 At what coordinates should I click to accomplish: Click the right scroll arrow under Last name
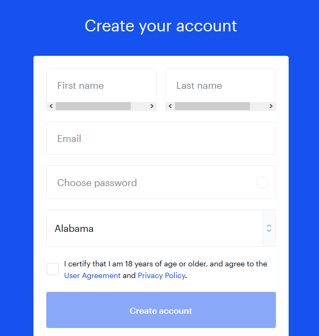click(x=271, y=106)
